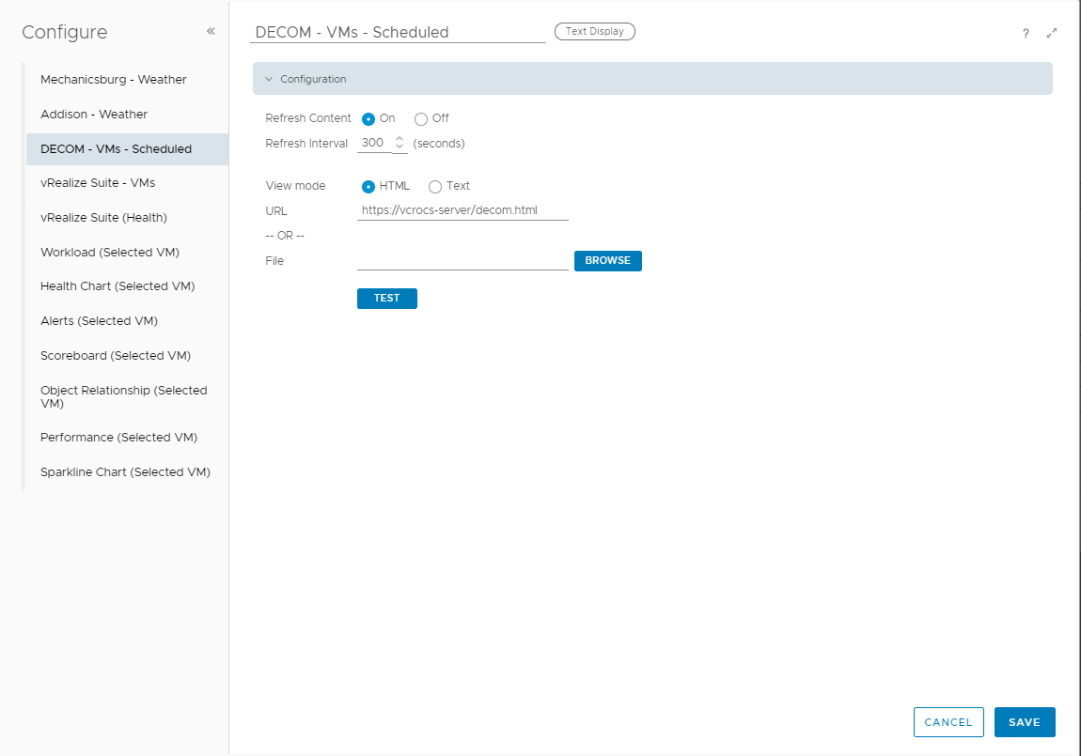Turn Refresh Content On
This screenshot has width=1081, height=756.
pos(368,119)
